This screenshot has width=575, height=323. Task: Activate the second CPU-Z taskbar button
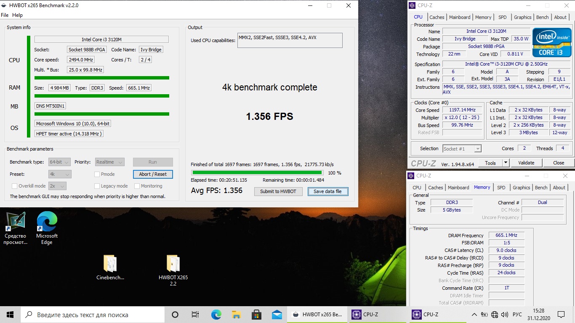click(x=438, y=315)
